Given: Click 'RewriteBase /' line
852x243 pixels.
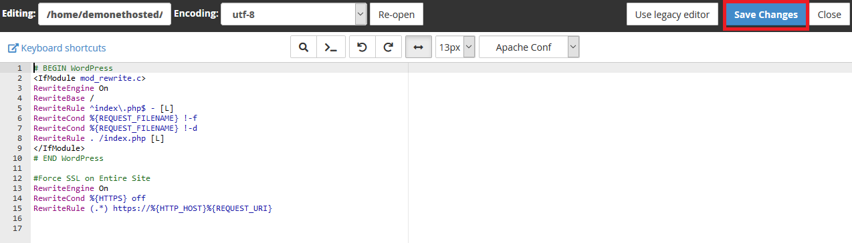Looking at the screenshot, I should click(x=64, y=98).
